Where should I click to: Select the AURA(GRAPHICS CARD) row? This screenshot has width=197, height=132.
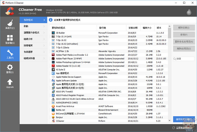click(x=109, y=103)
